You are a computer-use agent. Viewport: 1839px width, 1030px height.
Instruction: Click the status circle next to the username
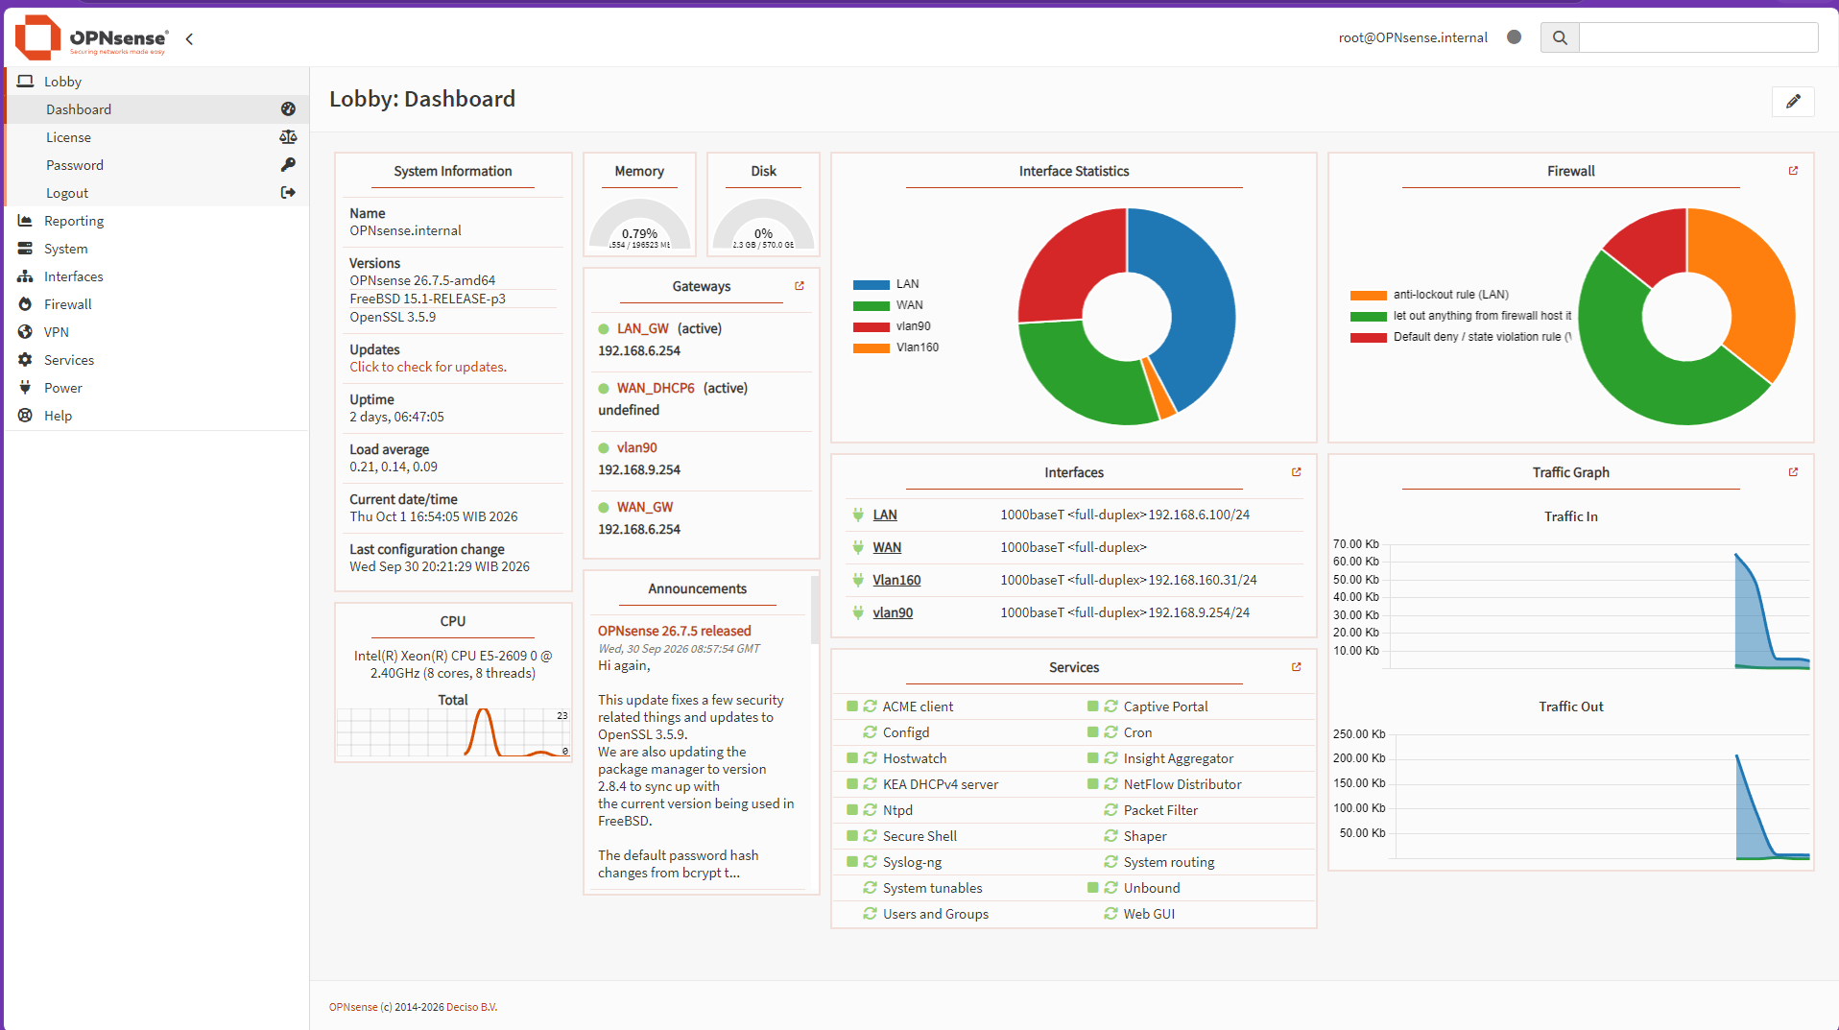(x=1514, y=37)
